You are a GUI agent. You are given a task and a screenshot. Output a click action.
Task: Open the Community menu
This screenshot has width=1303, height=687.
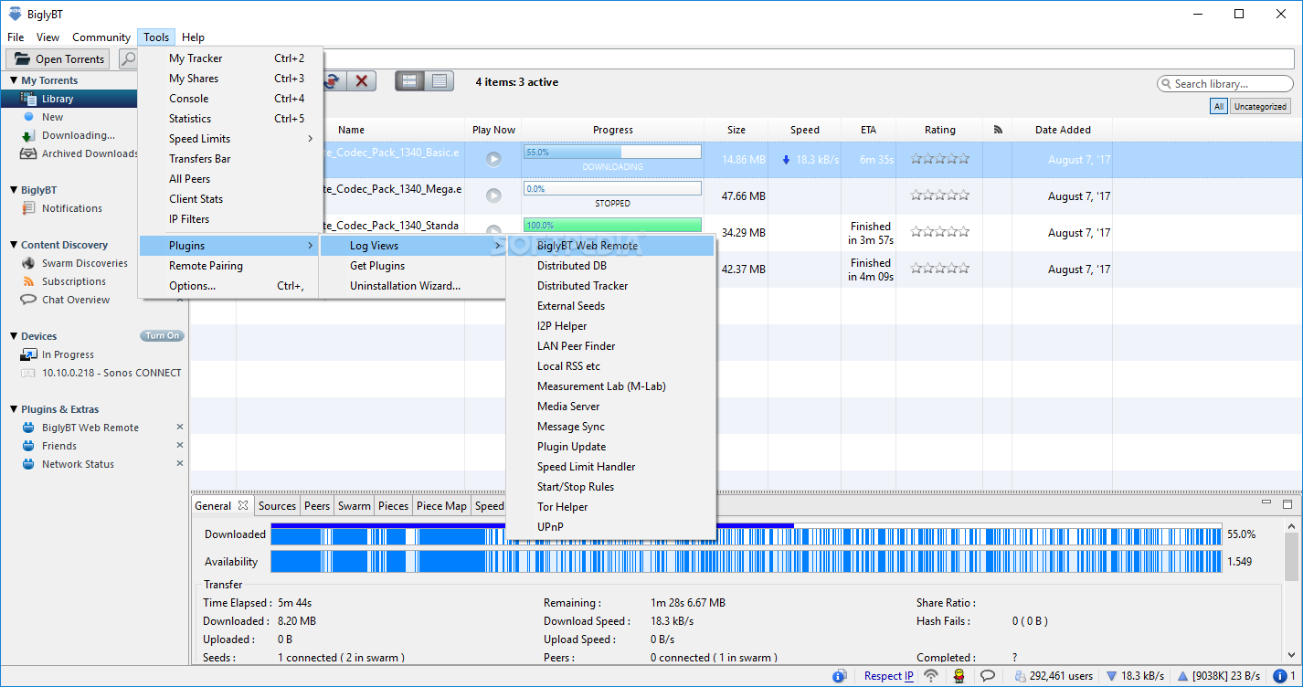click(101, 37)
